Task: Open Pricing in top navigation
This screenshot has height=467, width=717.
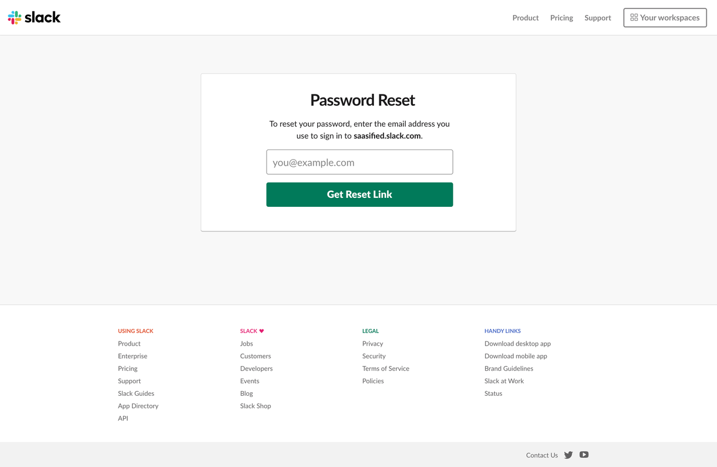Action: (562, 18)
